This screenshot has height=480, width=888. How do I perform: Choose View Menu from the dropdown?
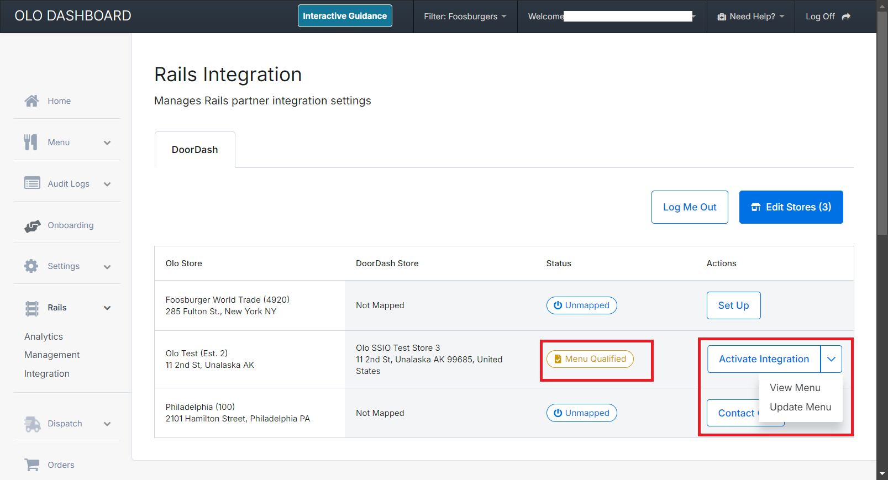[795, 388]
